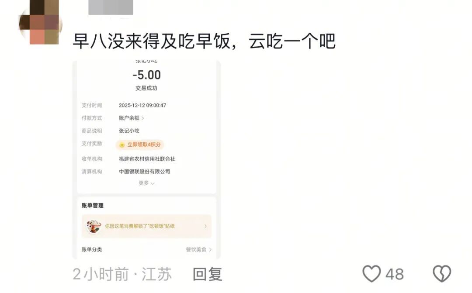Claim reward 立即领取4积分
The image size is (472, 293).
pyautogui.click(x=140, y=145)
